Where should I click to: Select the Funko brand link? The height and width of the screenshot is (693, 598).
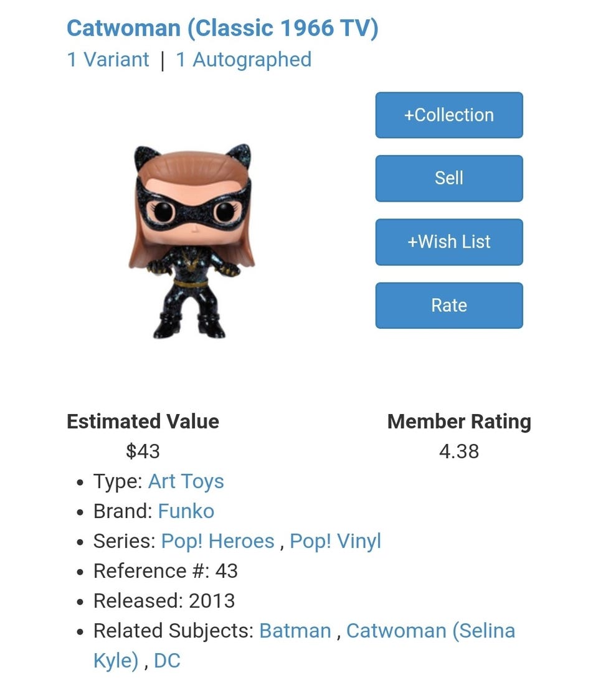tap(186, 511)
